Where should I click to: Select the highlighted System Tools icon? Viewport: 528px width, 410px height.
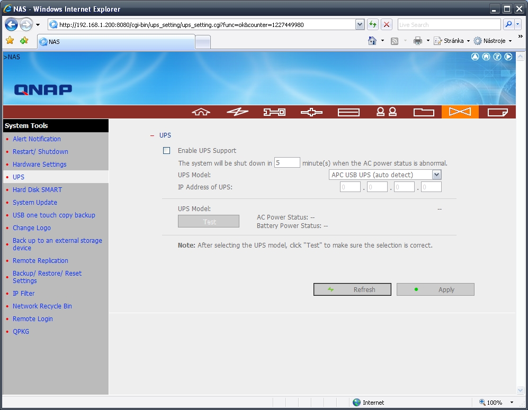[x=460, y=112]
